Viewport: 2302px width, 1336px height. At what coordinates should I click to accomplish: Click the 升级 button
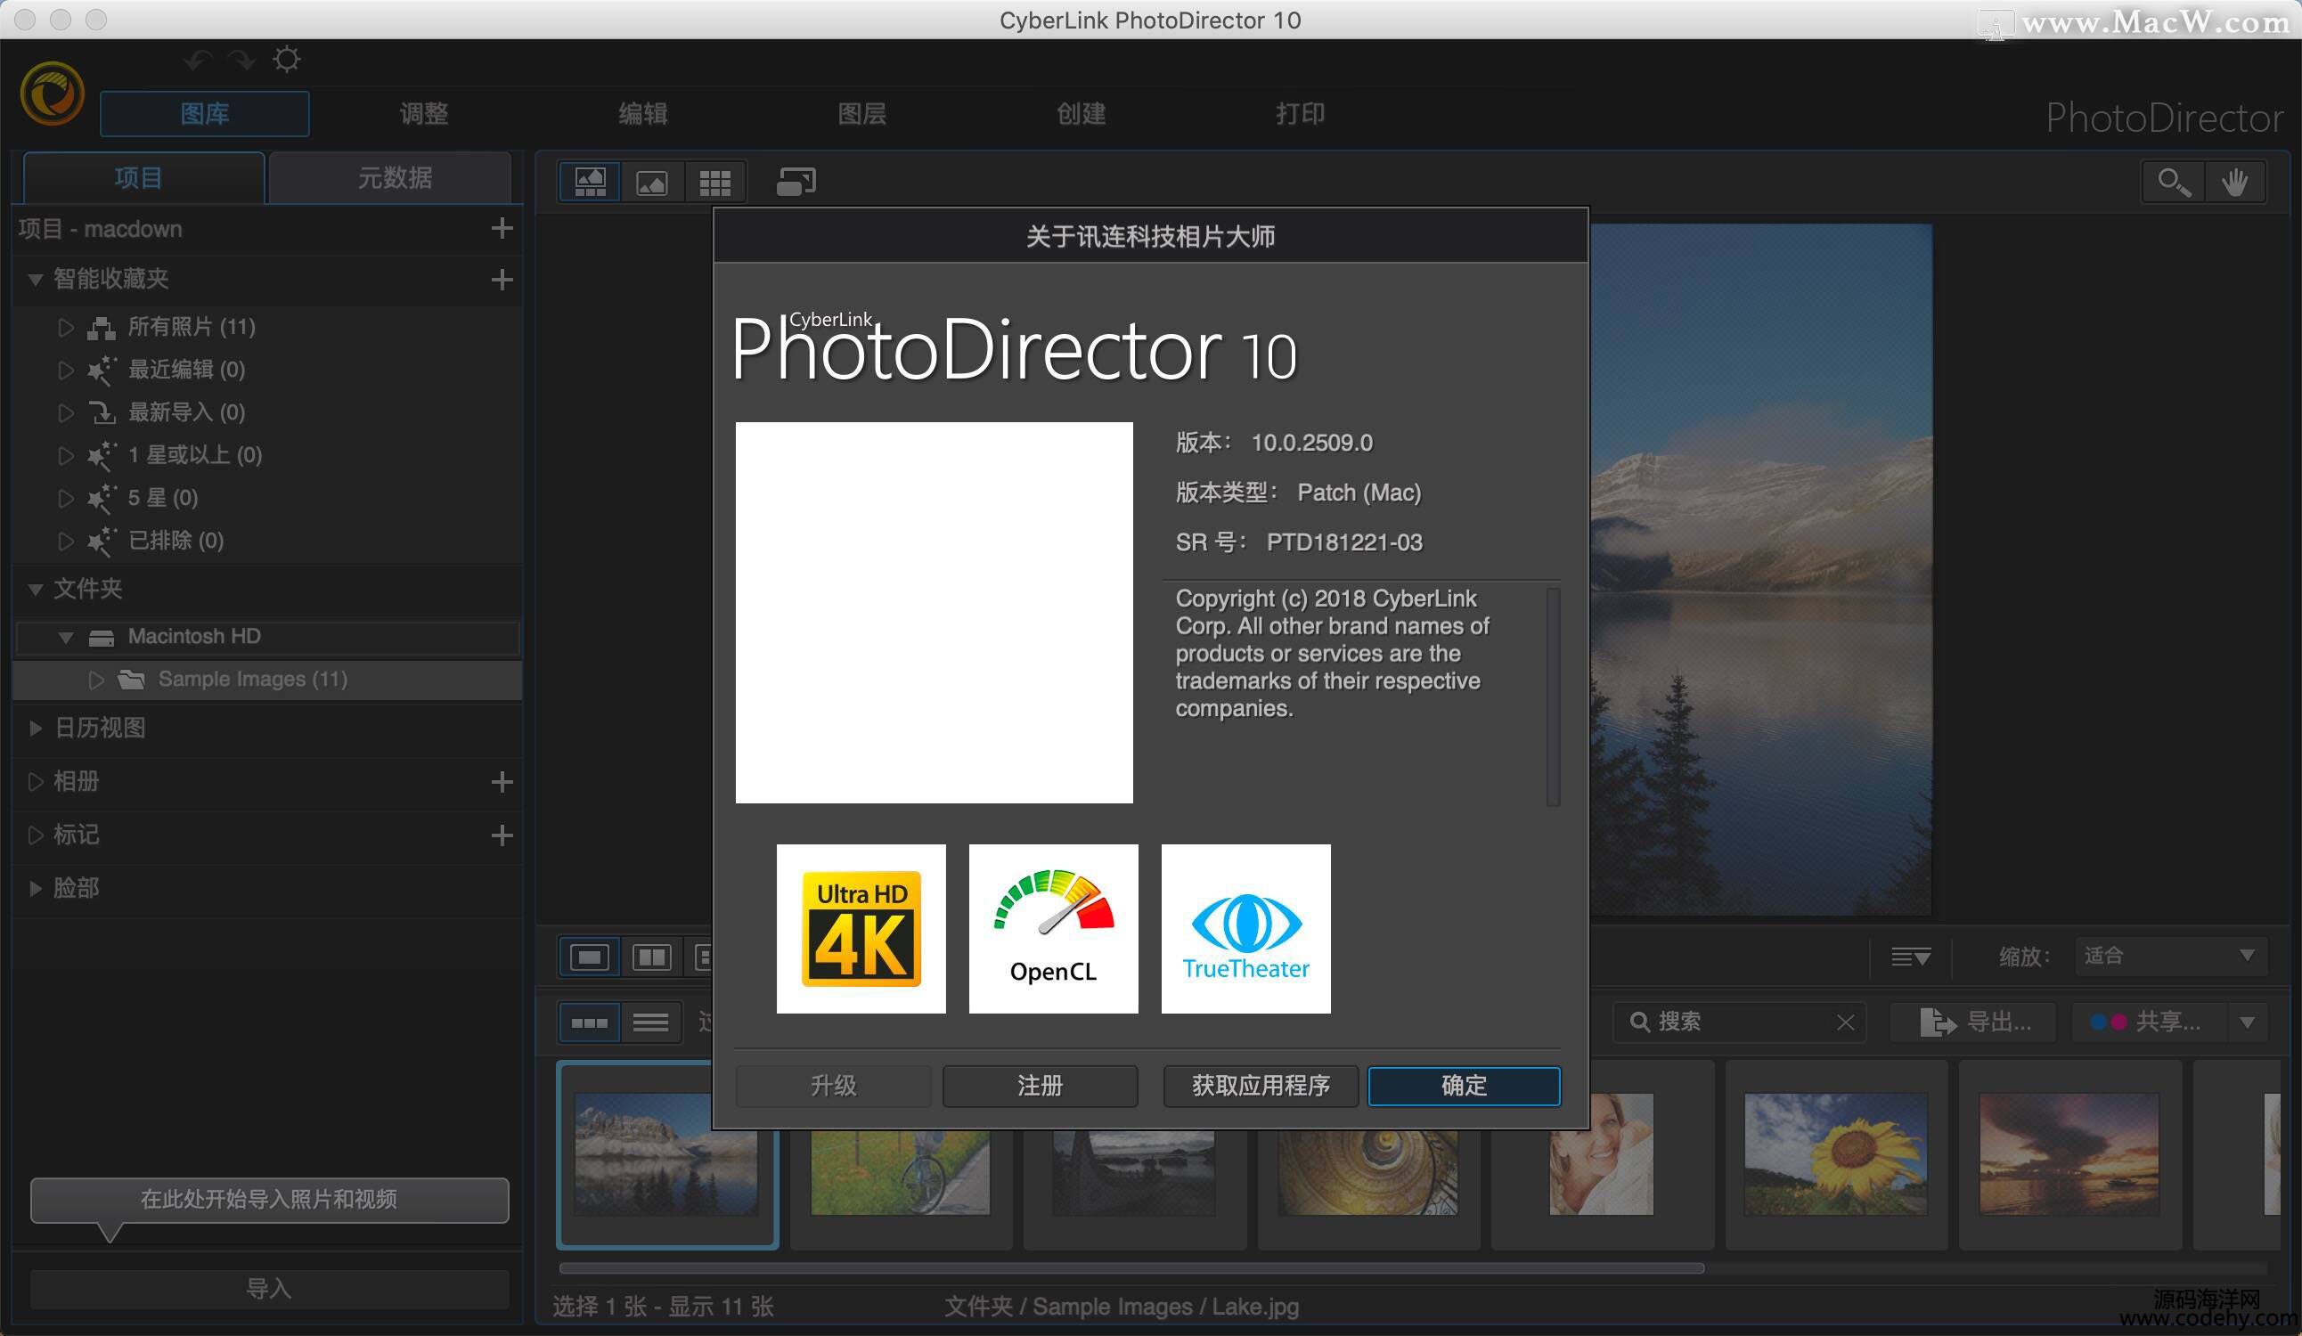(x=833, y=1086)
